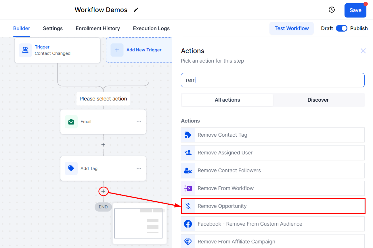The height and width of the screenshot is (248, 373).
Task: Click the Test Workflow button
Action: 292,28
